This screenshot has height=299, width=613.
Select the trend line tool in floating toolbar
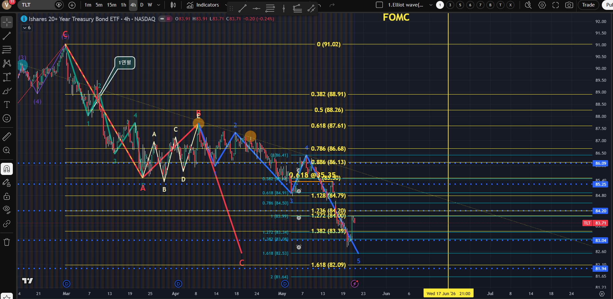coord(243,9)
